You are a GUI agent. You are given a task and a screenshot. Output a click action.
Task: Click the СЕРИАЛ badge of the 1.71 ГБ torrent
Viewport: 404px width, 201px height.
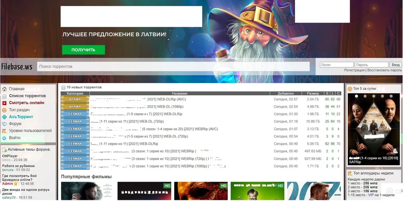(75, 166)
